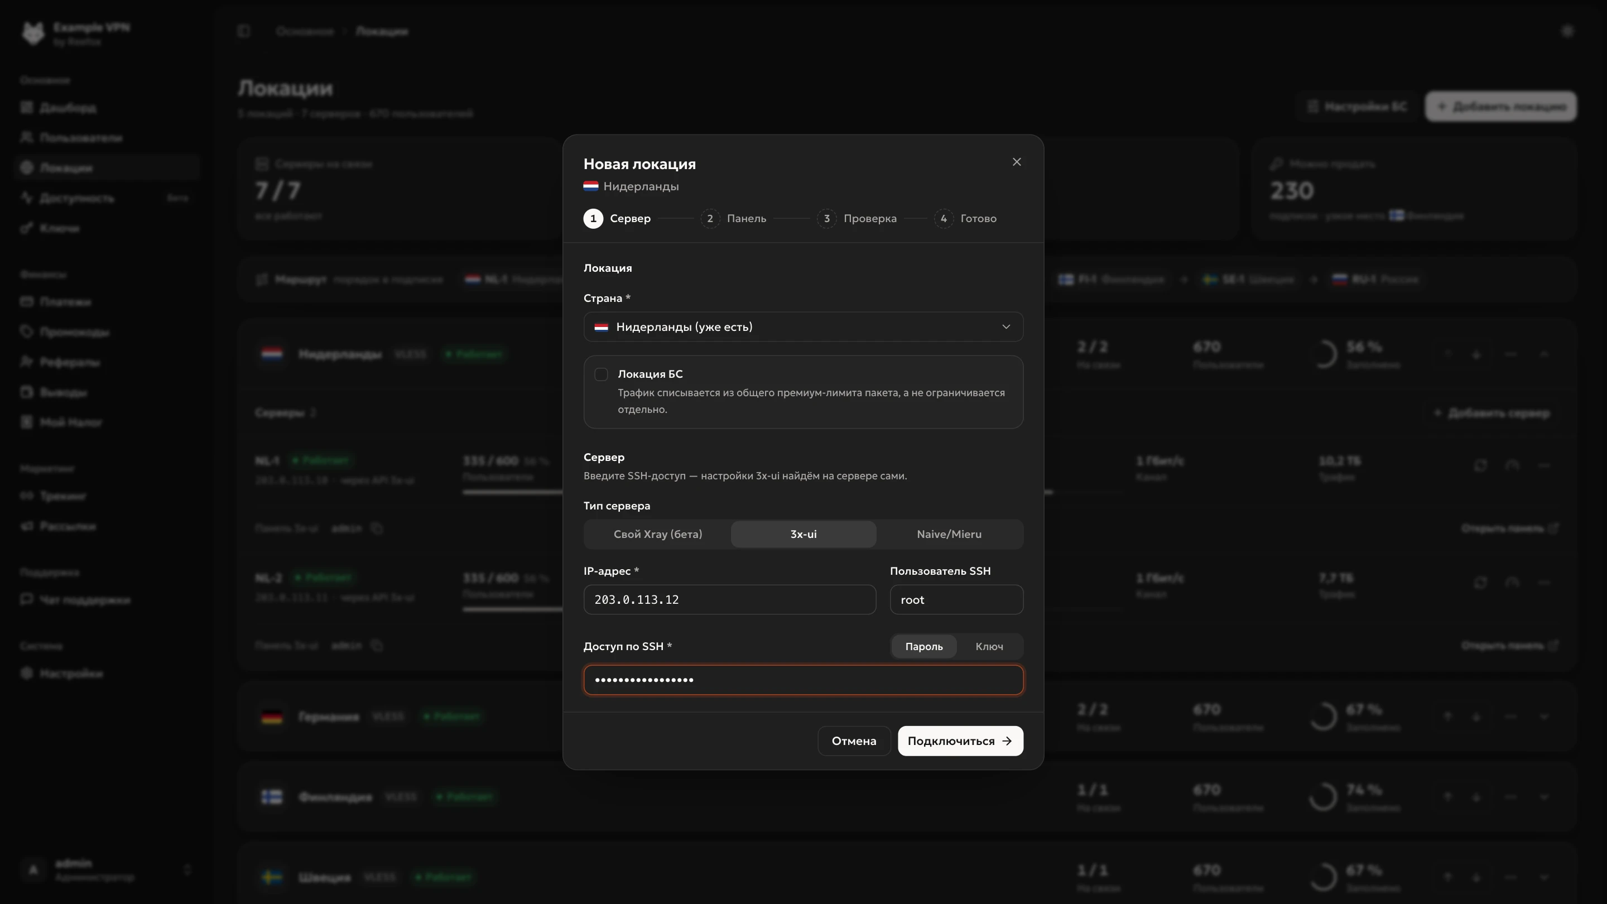Open the admin account menu at bottom
Image resolution: width=1607 pixels, height=904 pixels.
[x=106, y=869]
